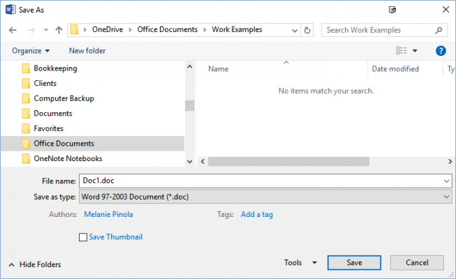Click the change view icon
456x279 pixels.
click(402, 51)
